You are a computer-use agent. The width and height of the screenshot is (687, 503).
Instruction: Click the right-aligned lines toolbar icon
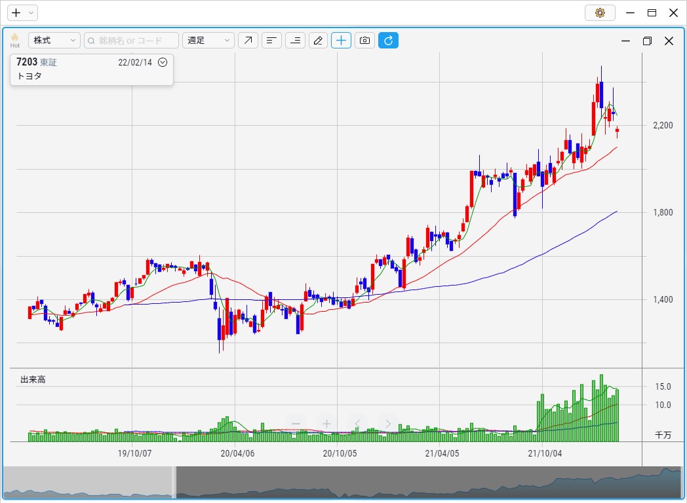(x=295, y=41)
